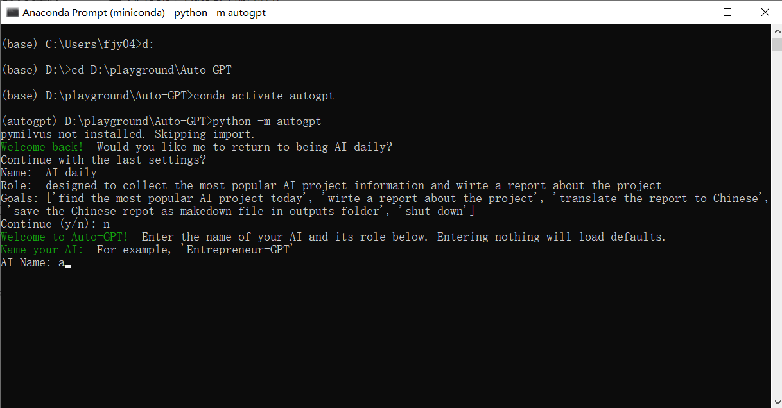Click the "conda activate autogpt" command
The image size is (782, 408).
click(264, 96)
